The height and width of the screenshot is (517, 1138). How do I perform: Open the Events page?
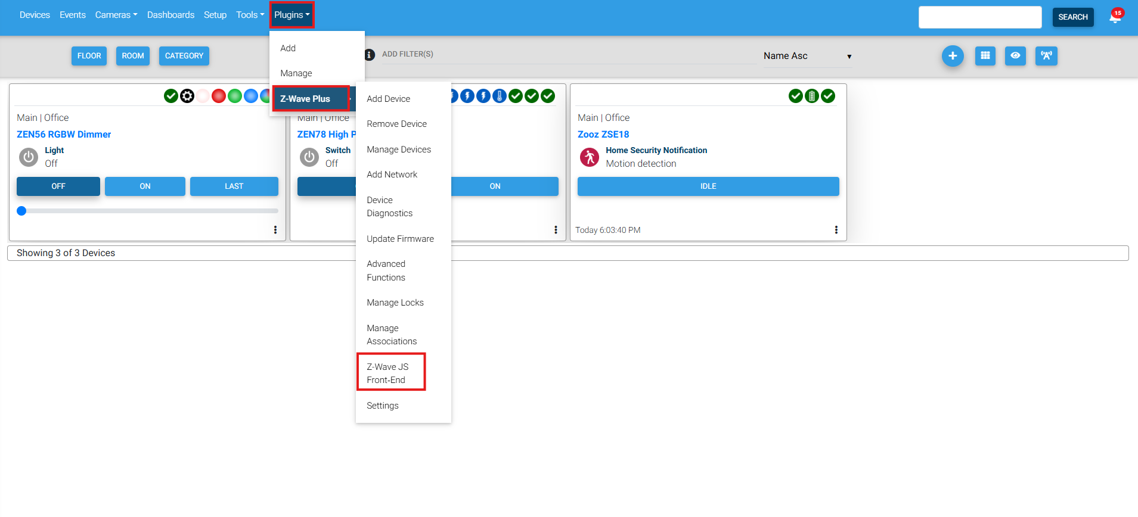73,15
